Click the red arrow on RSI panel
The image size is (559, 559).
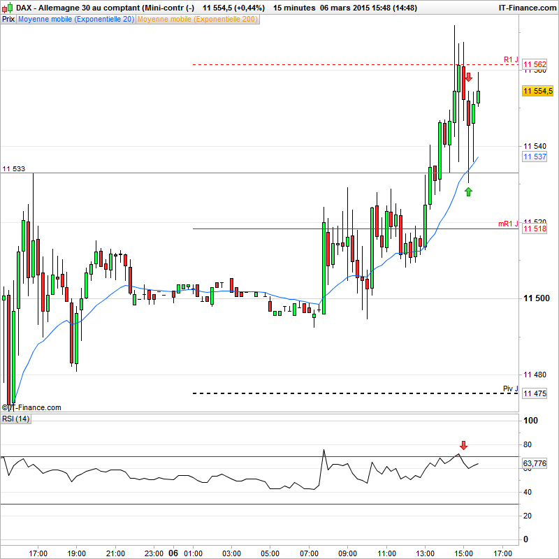pyautogui.click(x=463, y=445)
